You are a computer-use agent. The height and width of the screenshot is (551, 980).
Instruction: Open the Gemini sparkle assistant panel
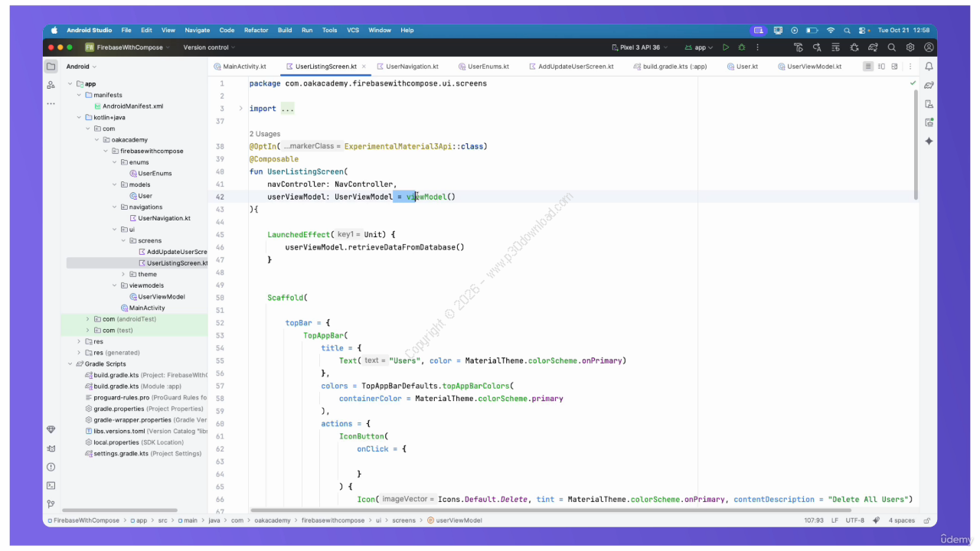[929, 141]
